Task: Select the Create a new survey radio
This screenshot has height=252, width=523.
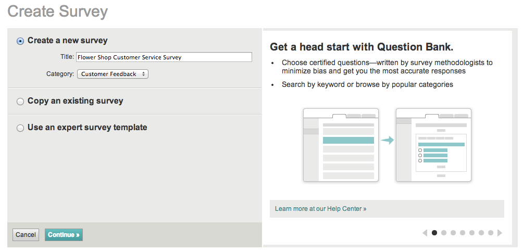Action: (20, 41)
